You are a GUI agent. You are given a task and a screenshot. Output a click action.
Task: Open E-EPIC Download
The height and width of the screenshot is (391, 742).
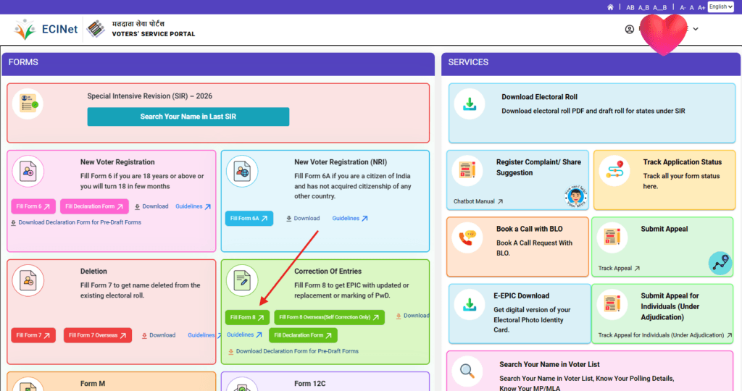(x=521, y=296)
